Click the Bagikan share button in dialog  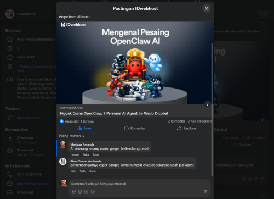tap(186, 128)
